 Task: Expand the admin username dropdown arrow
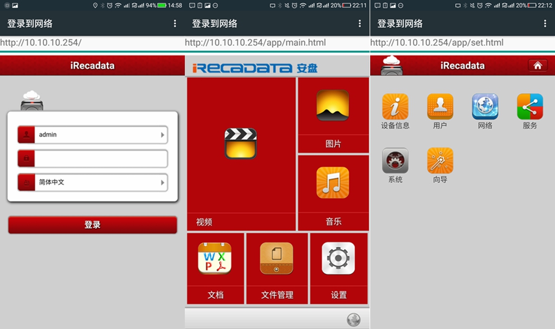[x=163, y=134]
